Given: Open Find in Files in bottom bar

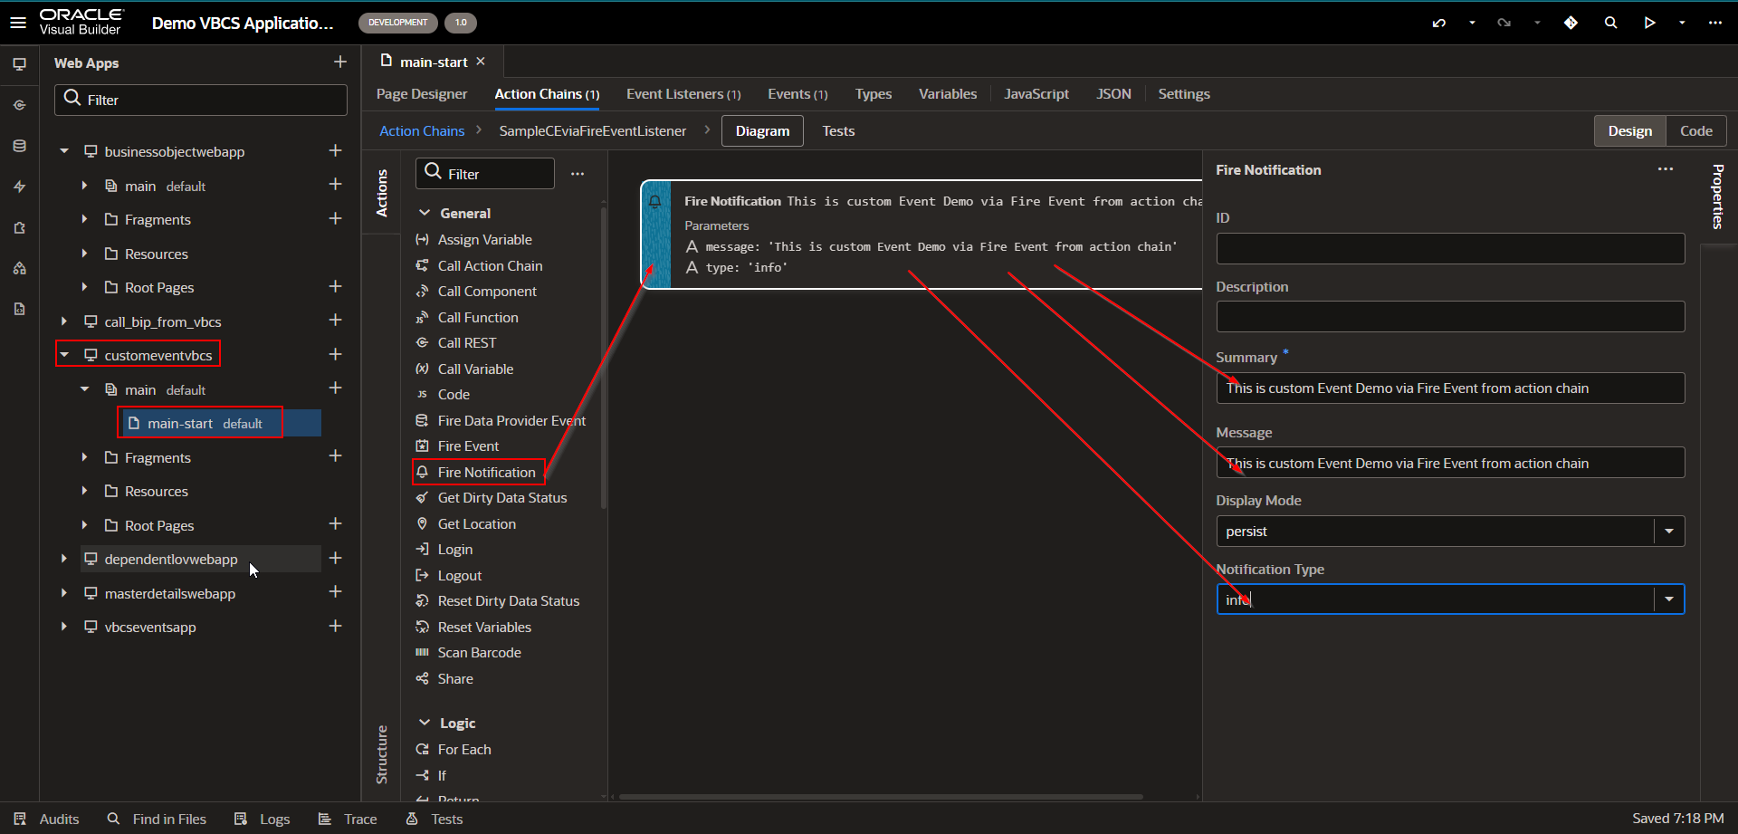Looking at the screenshot, I should tap(157, 819).
